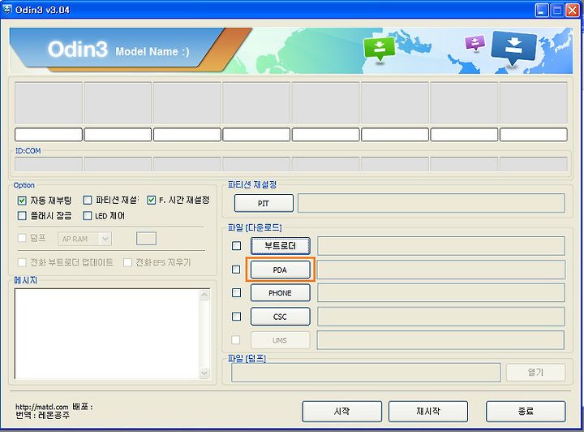Image resolution: width=584 pixels, height=432 pixels.
Task: Click the PIT file path field
Action: pos(432,203)
